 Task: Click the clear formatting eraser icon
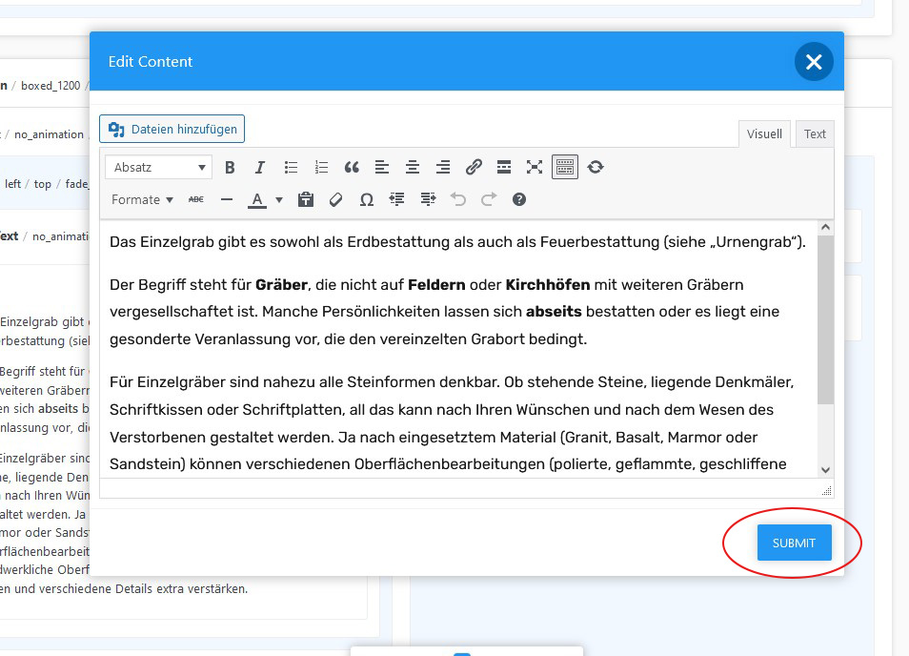[335, 200]
